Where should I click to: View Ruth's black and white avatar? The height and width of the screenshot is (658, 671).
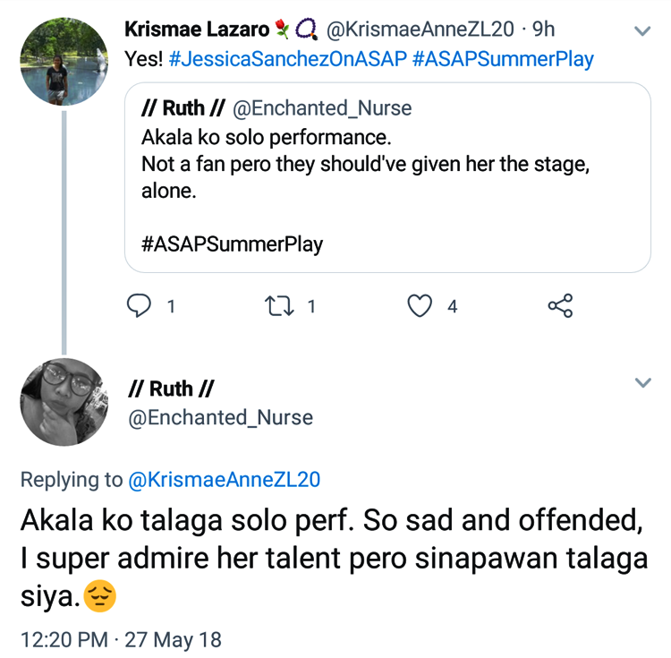click(64, 402)
